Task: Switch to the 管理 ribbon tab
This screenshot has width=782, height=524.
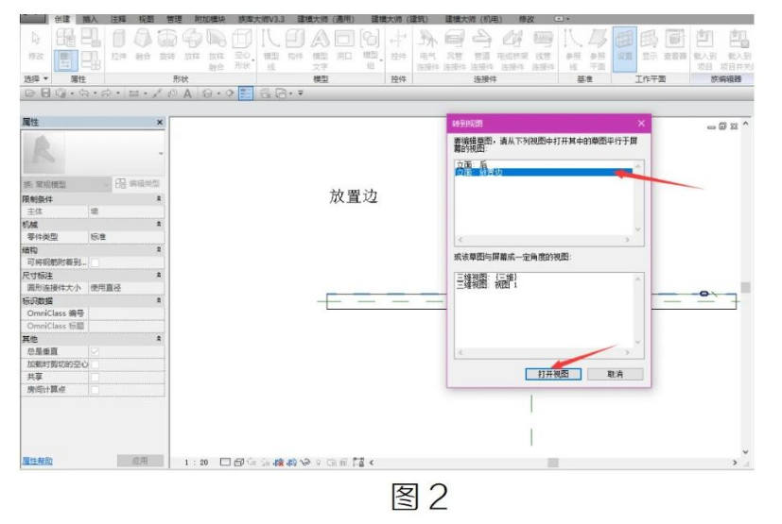Action: (x=174, y=20)
